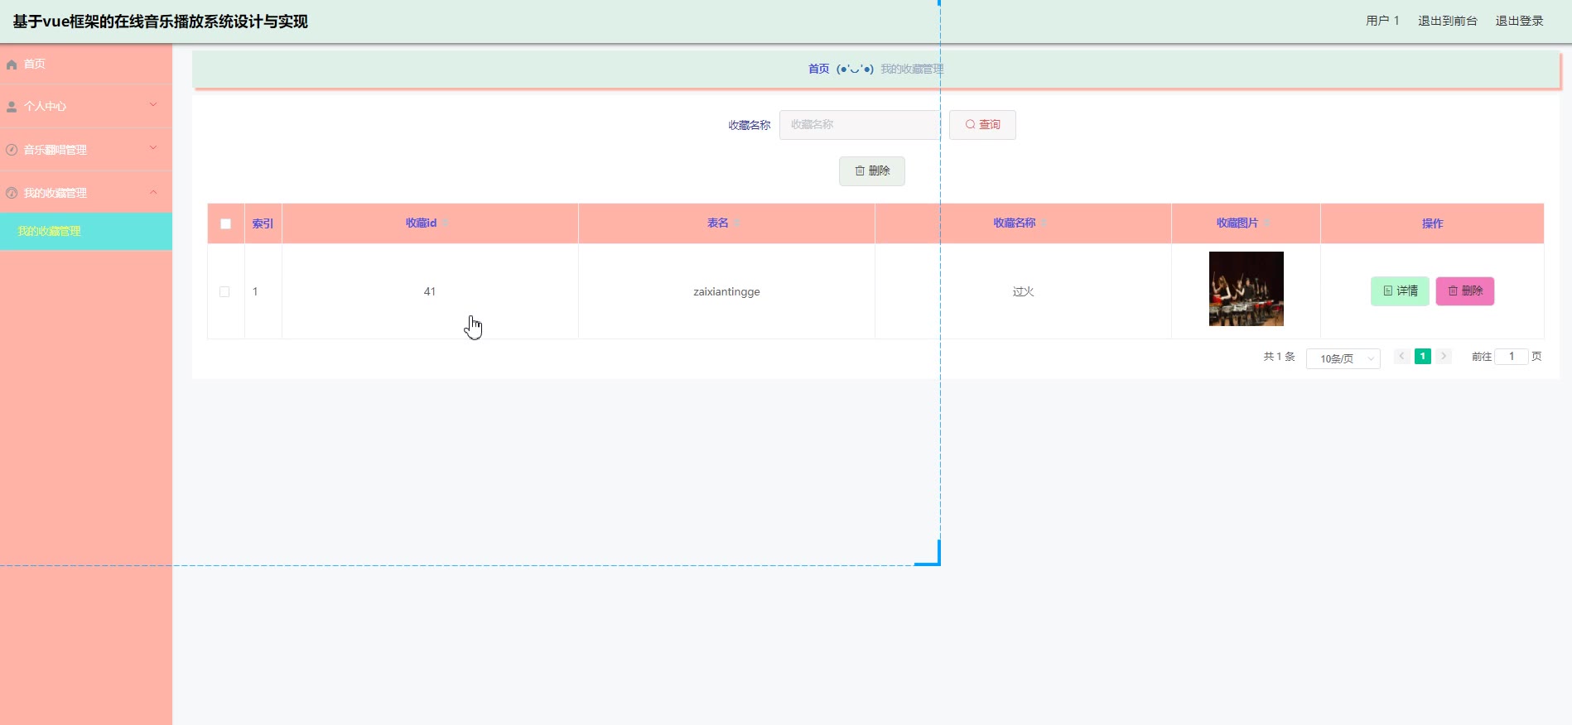Go to next page arrow
Screen dimensions: 1572x725
pos(1444,357)
